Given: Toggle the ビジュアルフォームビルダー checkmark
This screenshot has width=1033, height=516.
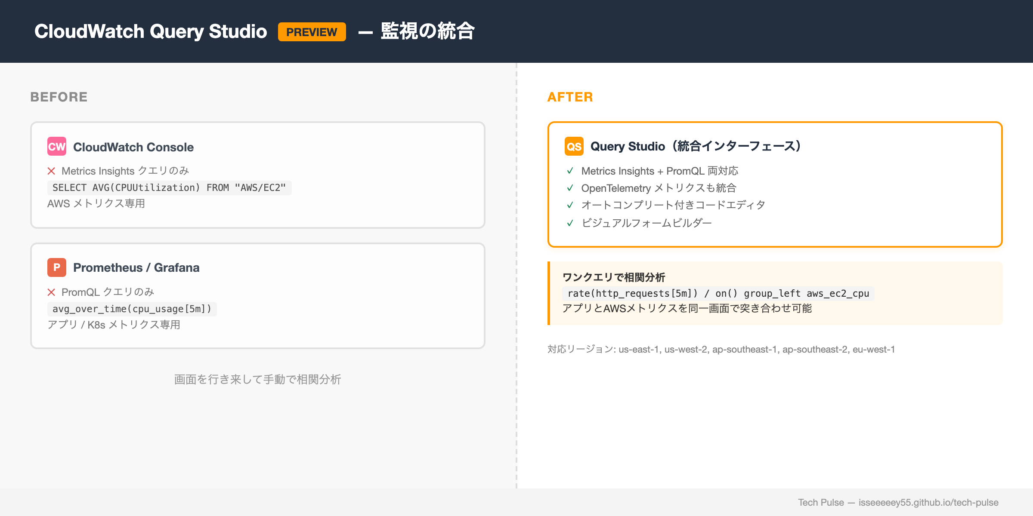Looking at the screenshot, I should tap(570, 222).
